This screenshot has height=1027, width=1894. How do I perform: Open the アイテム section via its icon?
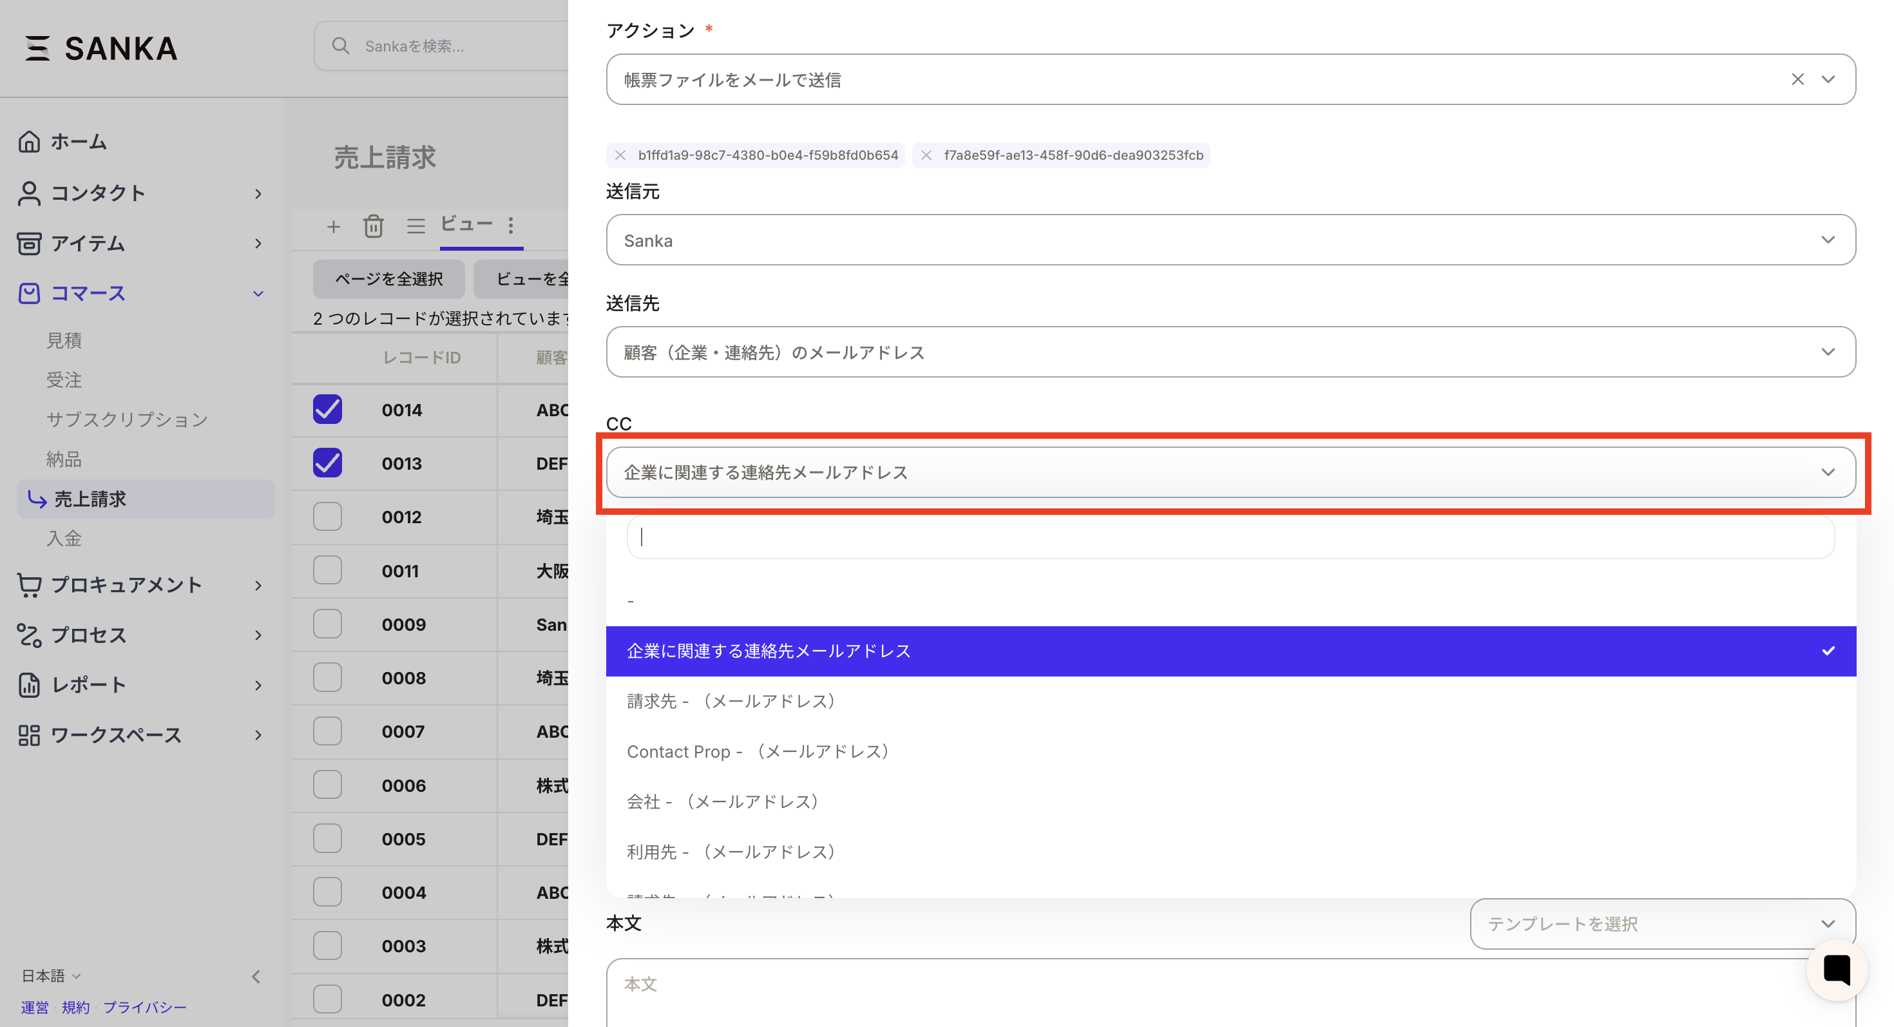tap(30, 244)
